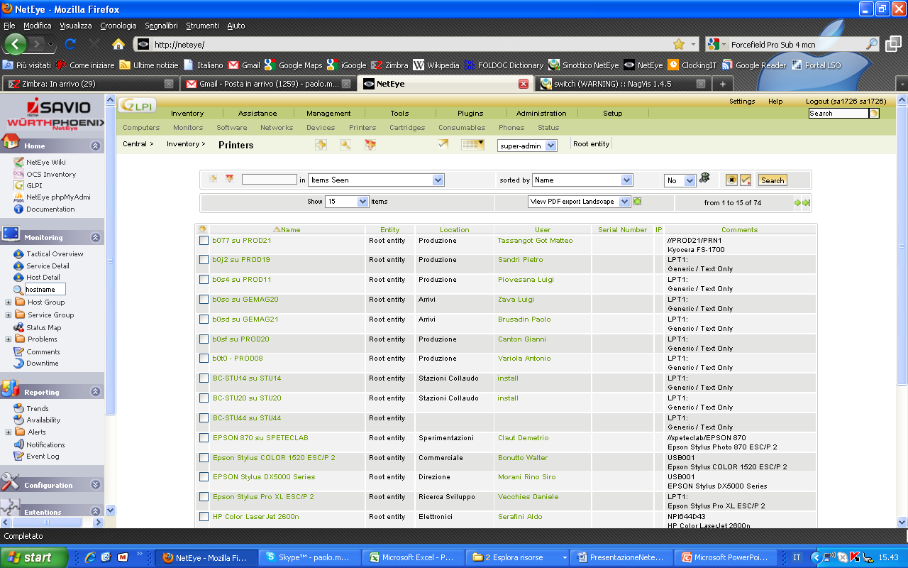Click the GLPI logo icon

click(137, 104)
